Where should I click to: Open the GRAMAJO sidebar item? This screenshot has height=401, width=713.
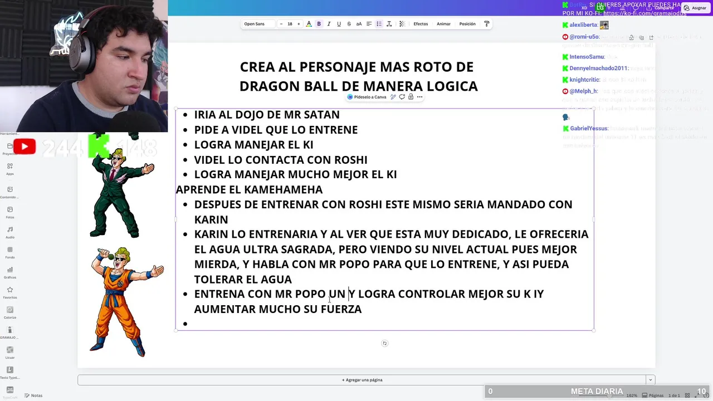click(10, 333)
